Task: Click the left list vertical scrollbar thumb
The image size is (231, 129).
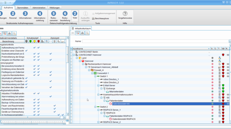Action: point(67,55)
